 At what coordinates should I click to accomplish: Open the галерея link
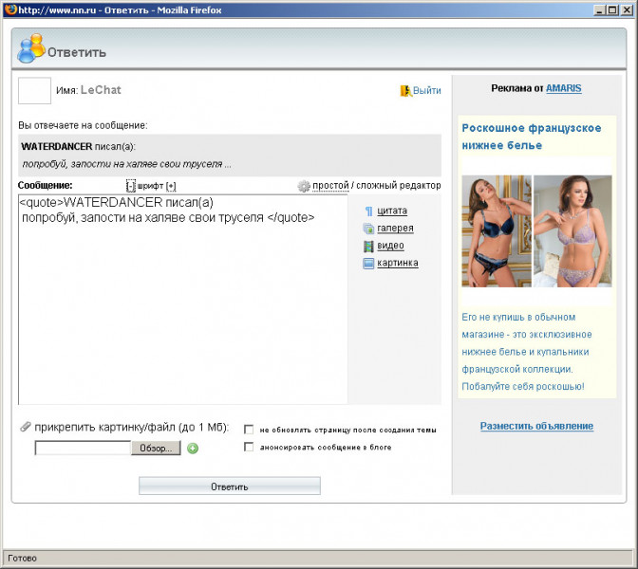(395, 228)
